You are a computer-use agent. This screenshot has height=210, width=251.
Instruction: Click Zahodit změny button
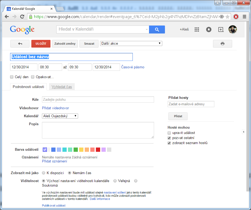tap(65, 44)
